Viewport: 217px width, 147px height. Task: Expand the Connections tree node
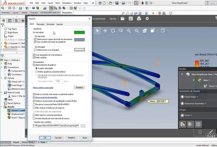pos(2,67)
